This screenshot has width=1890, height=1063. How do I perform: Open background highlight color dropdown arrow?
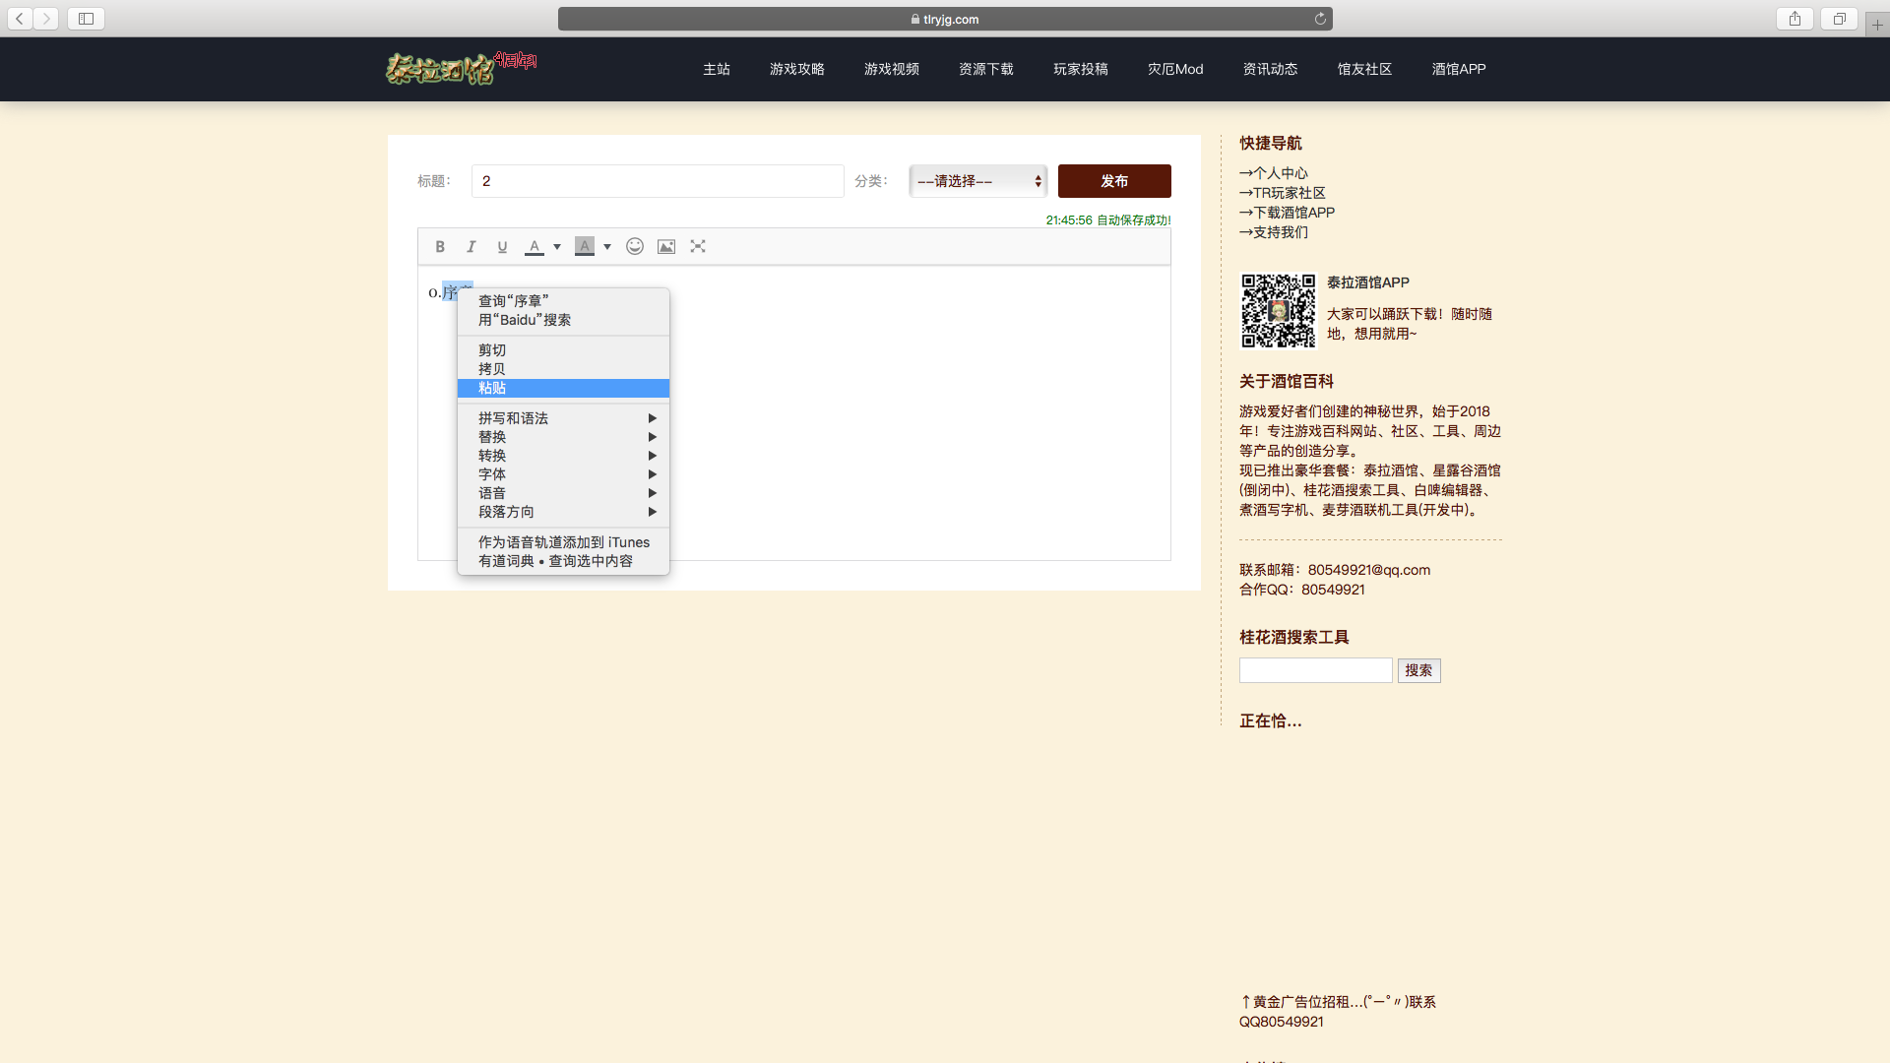[607, 247]
